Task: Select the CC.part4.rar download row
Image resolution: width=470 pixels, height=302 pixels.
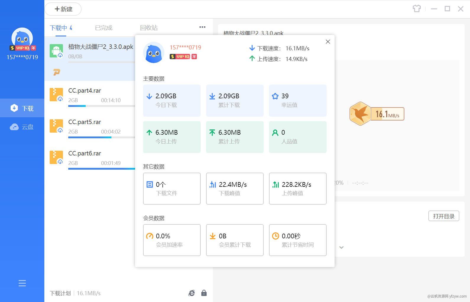Action: (90, 96)
